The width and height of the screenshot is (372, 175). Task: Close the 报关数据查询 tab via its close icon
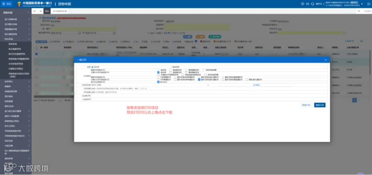coord(66,11)
